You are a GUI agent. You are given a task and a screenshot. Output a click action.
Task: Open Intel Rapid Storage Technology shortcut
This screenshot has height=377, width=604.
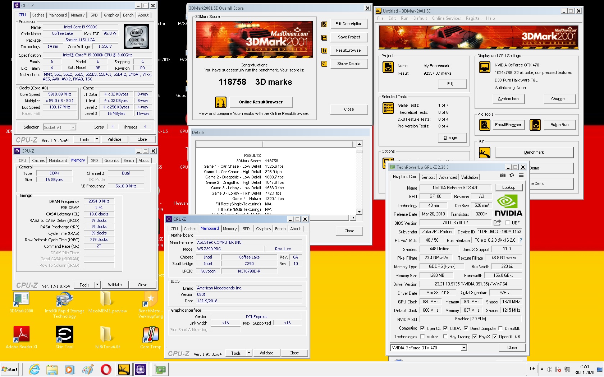(x=65, y=305)
